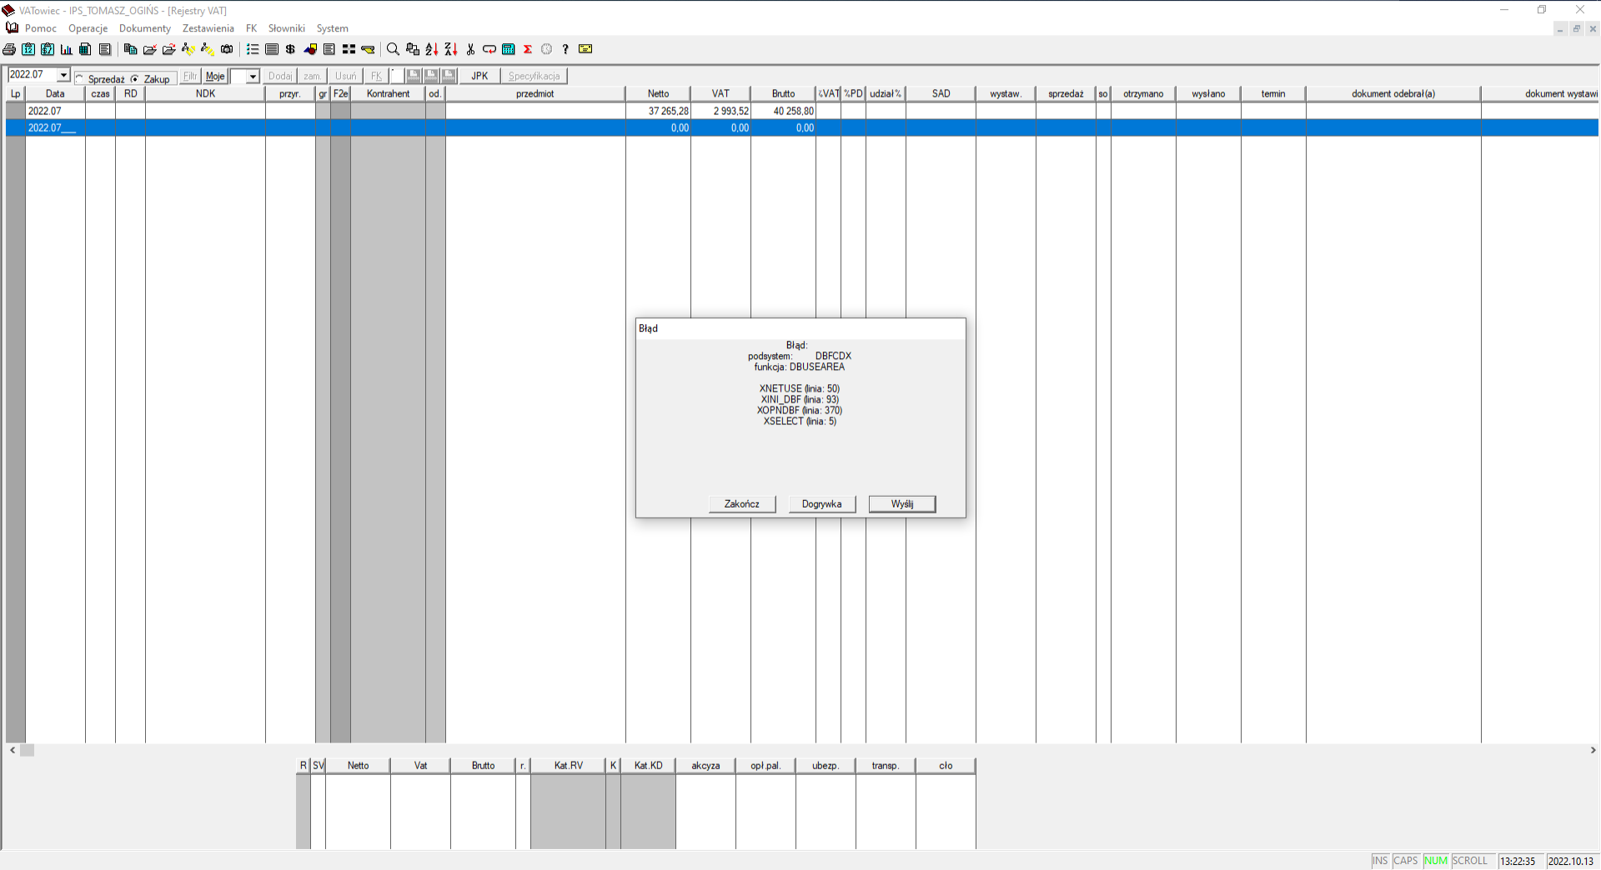
Task: Open the calculator icon in toolbar
Action: pyautogui.click(x=509, y=49)
